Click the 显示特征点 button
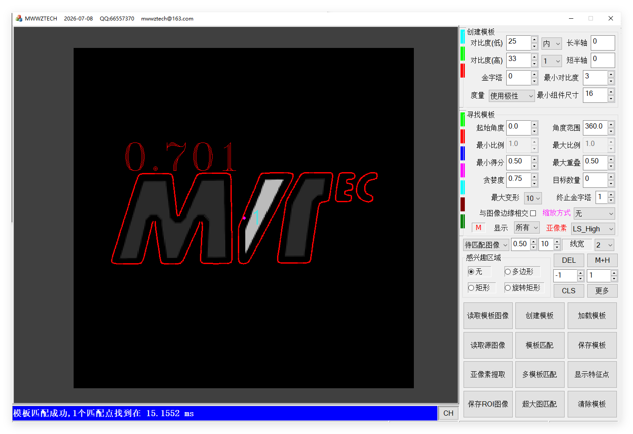This screenshot has height=434, width=633. (x=592, y=374)
